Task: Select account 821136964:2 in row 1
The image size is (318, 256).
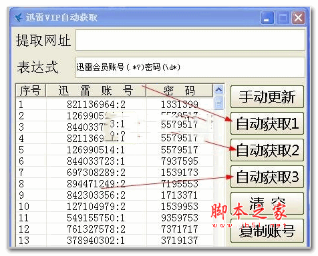Action: coord(96,105)
